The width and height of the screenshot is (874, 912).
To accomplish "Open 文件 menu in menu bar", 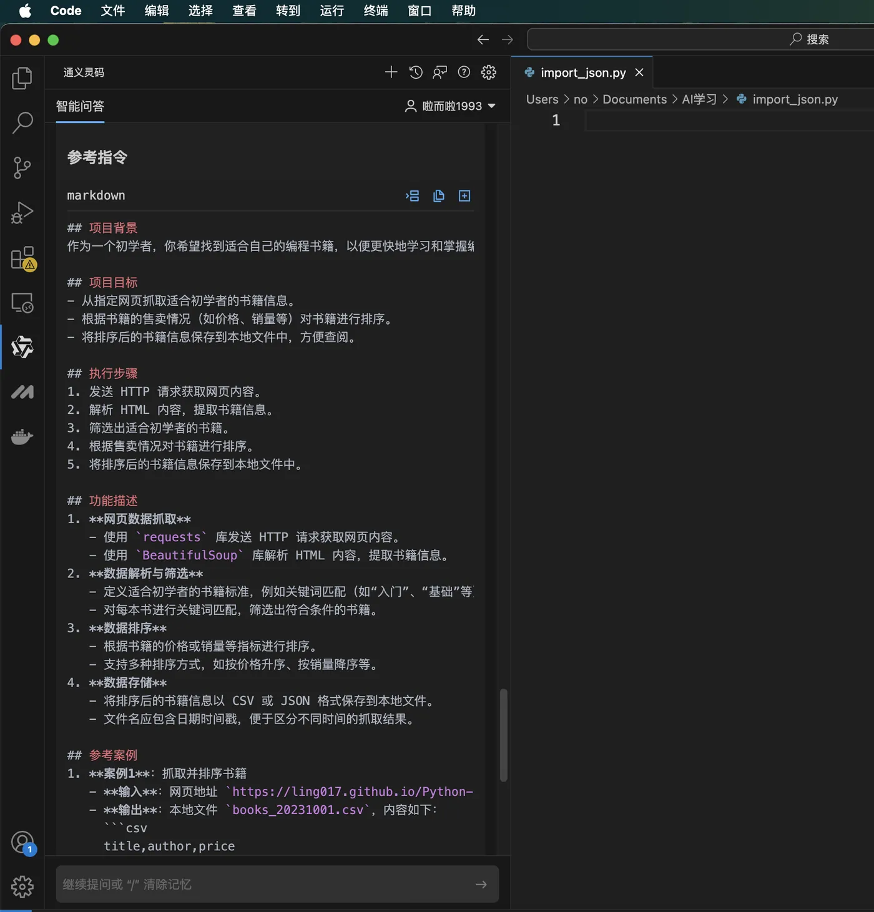I will 113,11.
